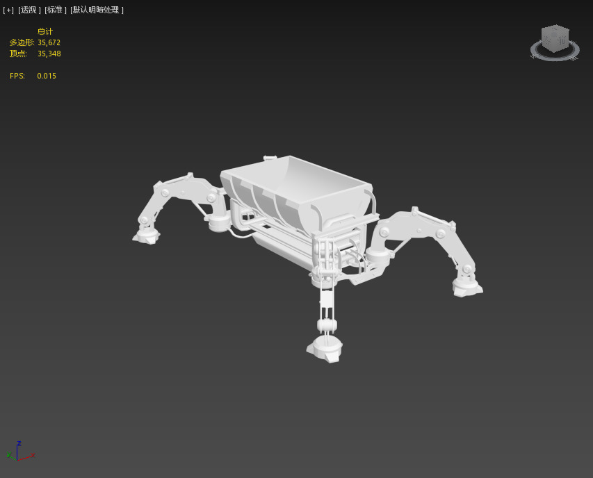
Task: Click the 多边形 statistics label
Action: point(22,42)
